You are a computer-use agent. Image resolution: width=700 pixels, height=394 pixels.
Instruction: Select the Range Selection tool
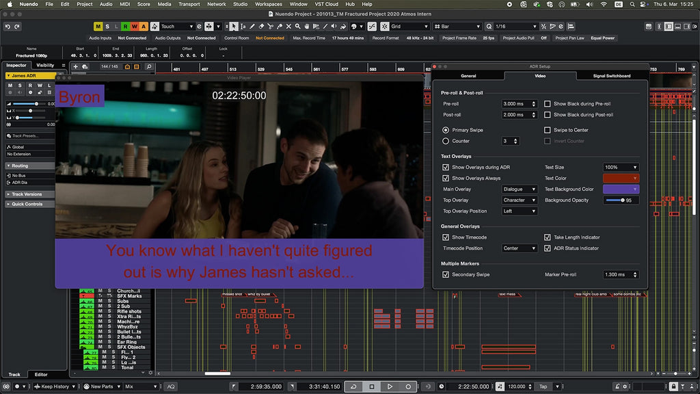pyautogui.click(x=243, y=27)
